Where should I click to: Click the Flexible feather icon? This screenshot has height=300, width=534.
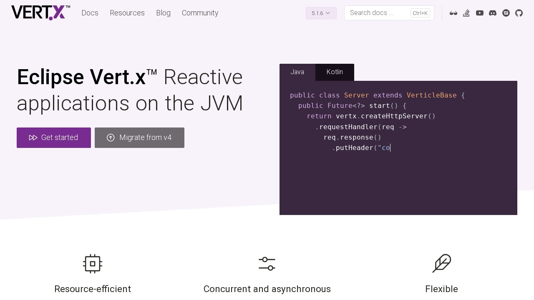[441, 264]
